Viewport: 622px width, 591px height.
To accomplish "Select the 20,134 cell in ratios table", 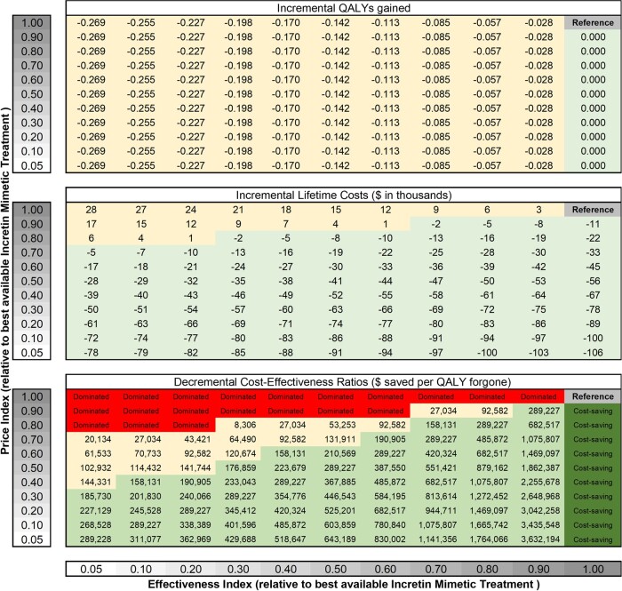I will tap(92, 438).
